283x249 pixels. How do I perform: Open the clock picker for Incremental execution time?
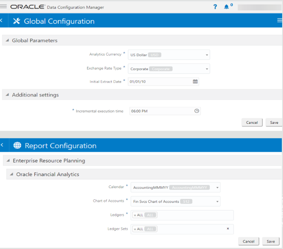pyautogui.click(x=196, y=111)
